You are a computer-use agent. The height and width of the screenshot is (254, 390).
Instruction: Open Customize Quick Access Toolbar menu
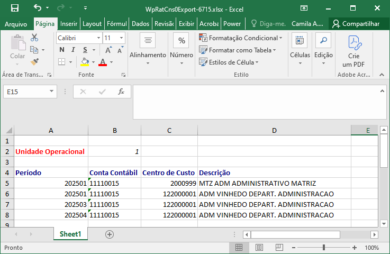coord(85,8)
